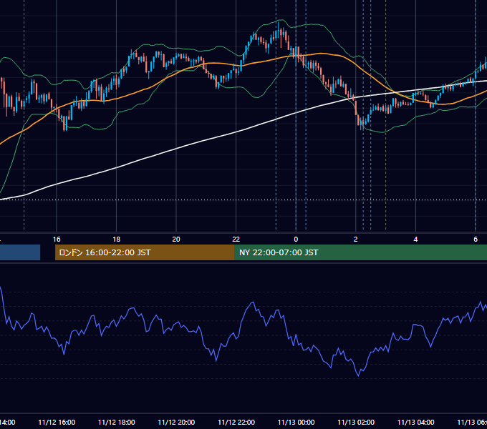The height and width of the screenshot is (429, 487).
Task: Click the NY 22:00-07:00 JST session bar
Action: coord(360,252)
